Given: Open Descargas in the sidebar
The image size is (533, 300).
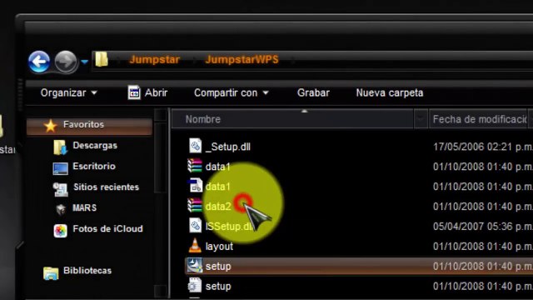Looking at the screenshot, I should 95,146.
